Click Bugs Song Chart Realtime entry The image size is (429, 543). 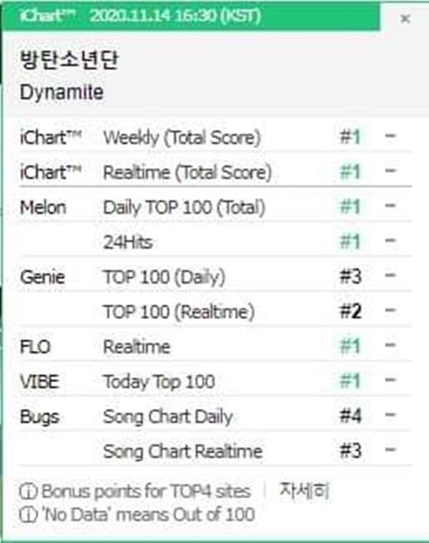182,451
